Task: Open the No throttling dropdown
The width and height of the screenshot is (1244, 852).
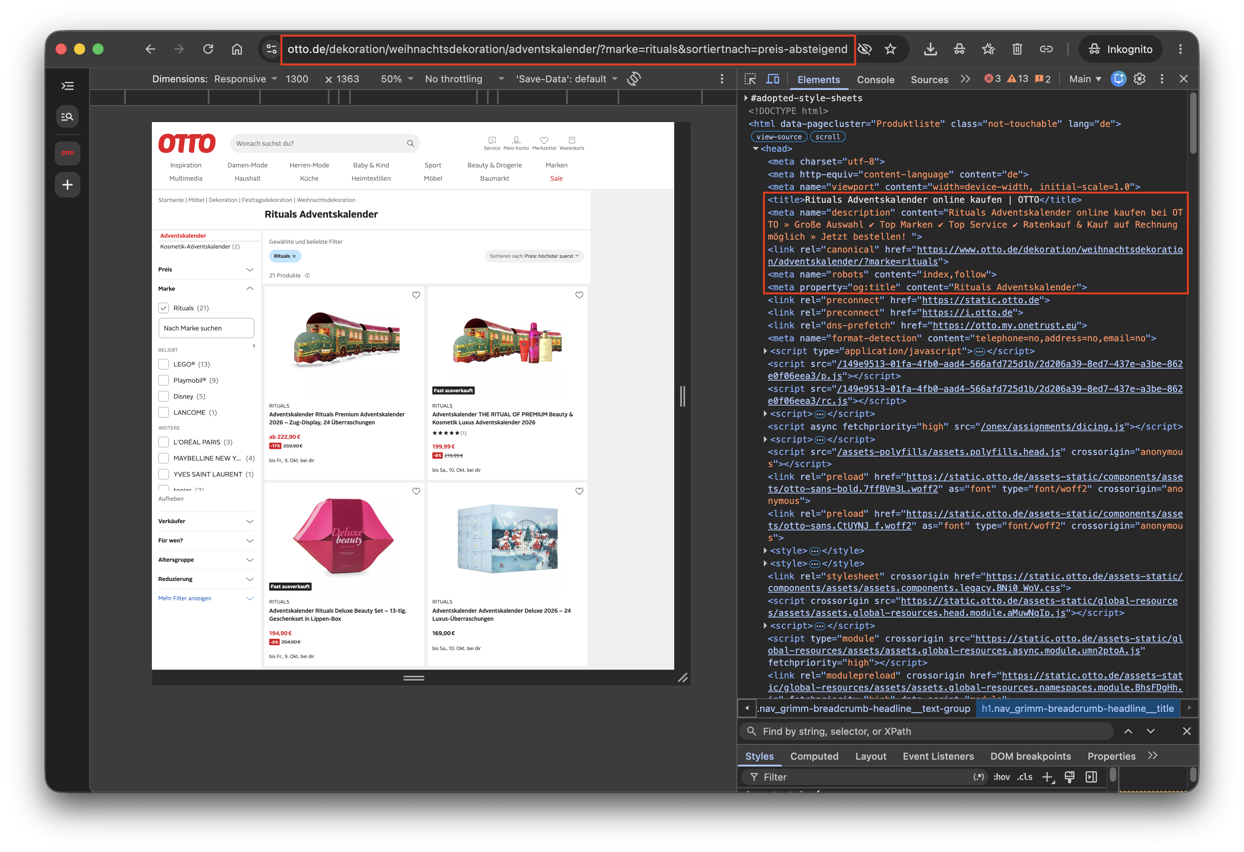Action: pyautogui.click(x=464, y=79)
